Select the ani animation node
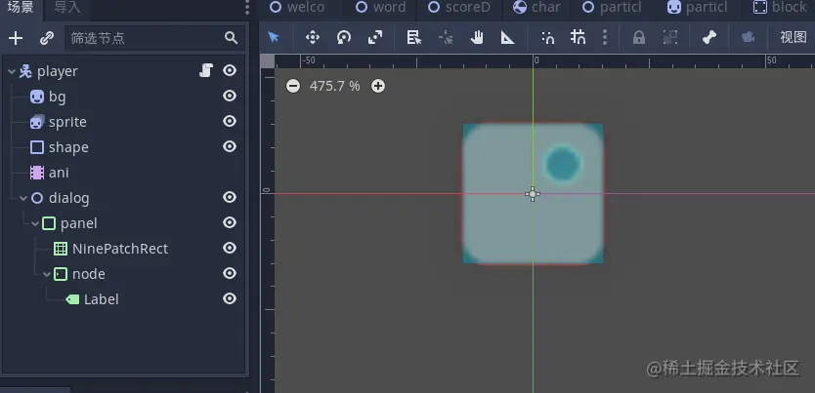This screenshot has height=393, width=815. pos(59,173)
